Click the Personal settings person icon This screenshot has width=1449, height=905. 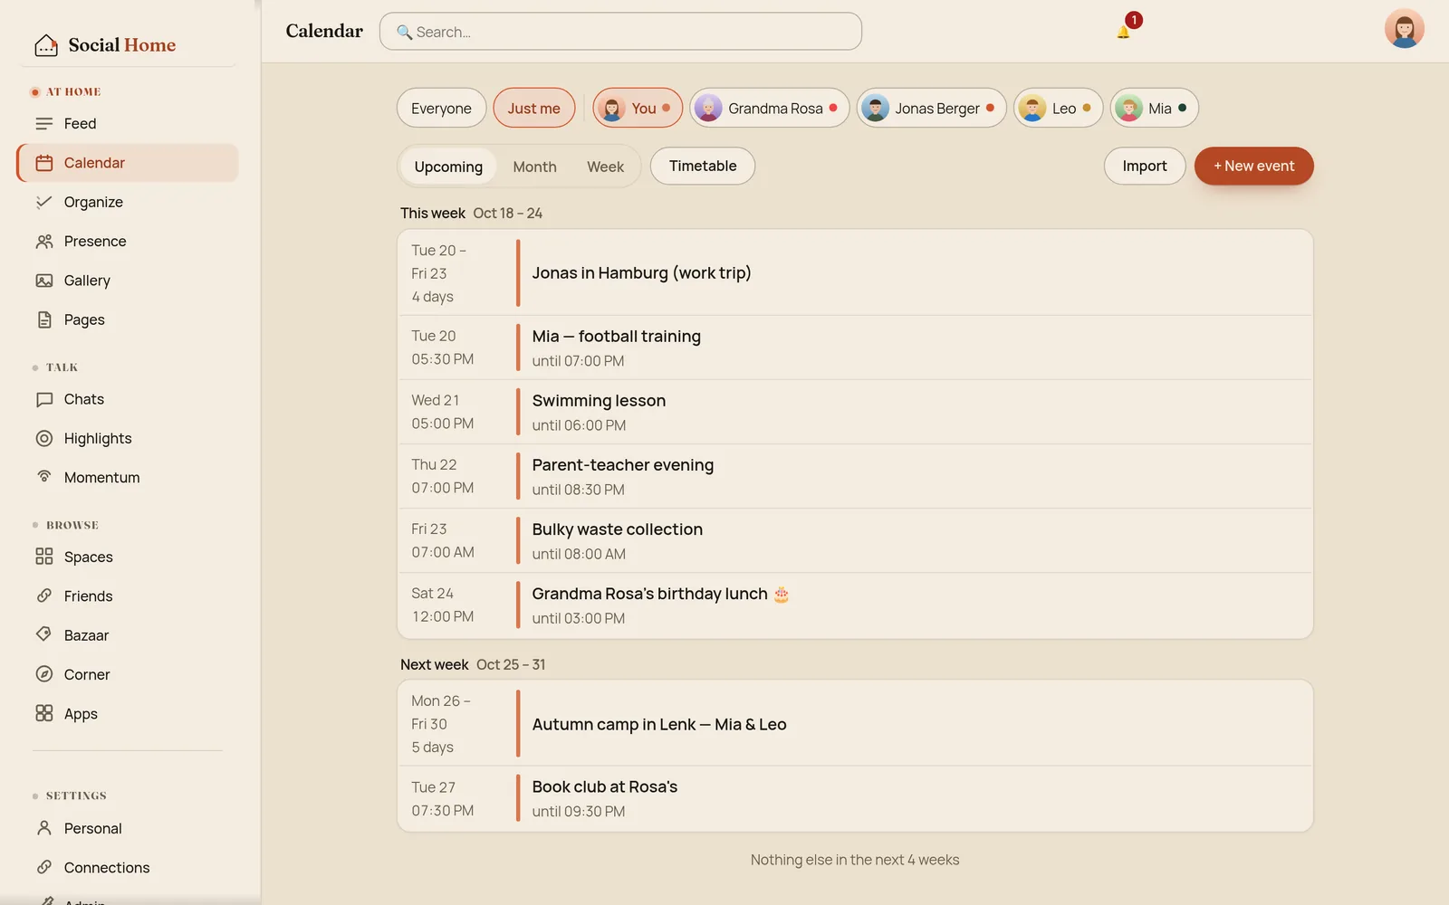click(x=44, y=828)
